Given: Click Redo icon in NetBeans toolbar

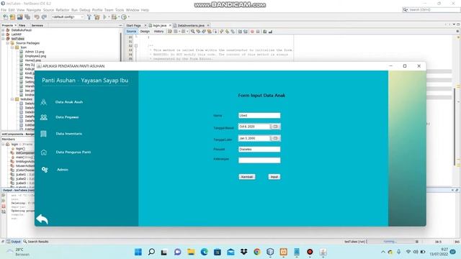Looking at the screenshot, I should [44, 17].
